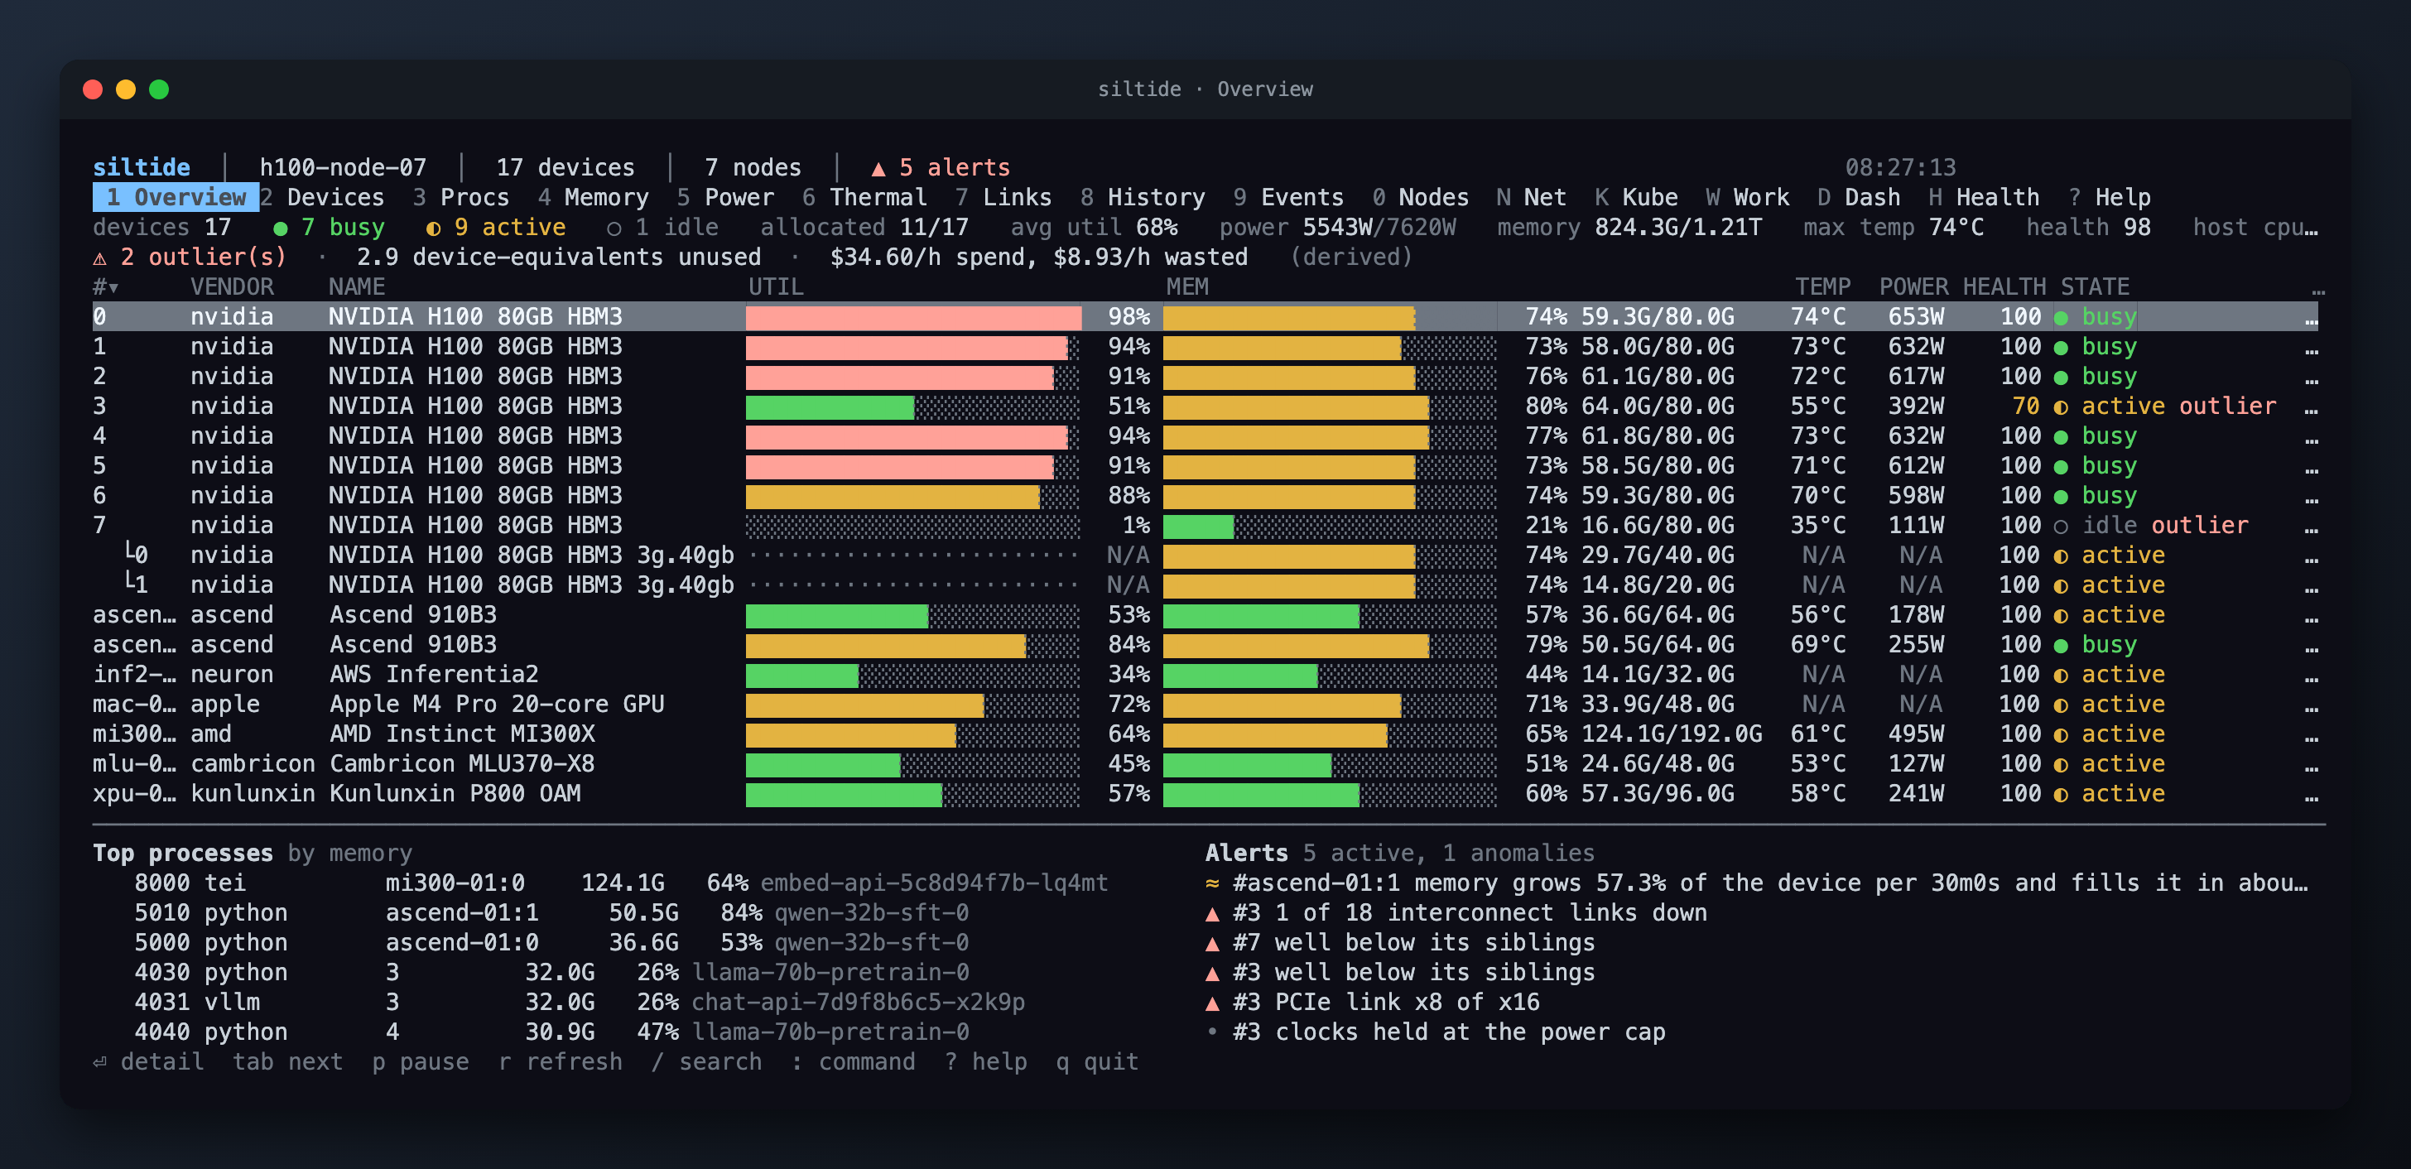2411x1169 pixels.
Task: Click status dot of Cambricon MLU370-X8 row
Action: point(2061,765)
